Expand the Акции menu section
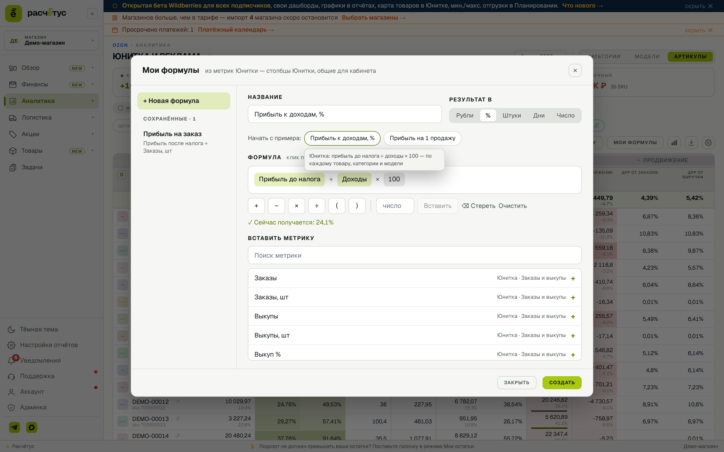724x452 pixels. [93, 134]
